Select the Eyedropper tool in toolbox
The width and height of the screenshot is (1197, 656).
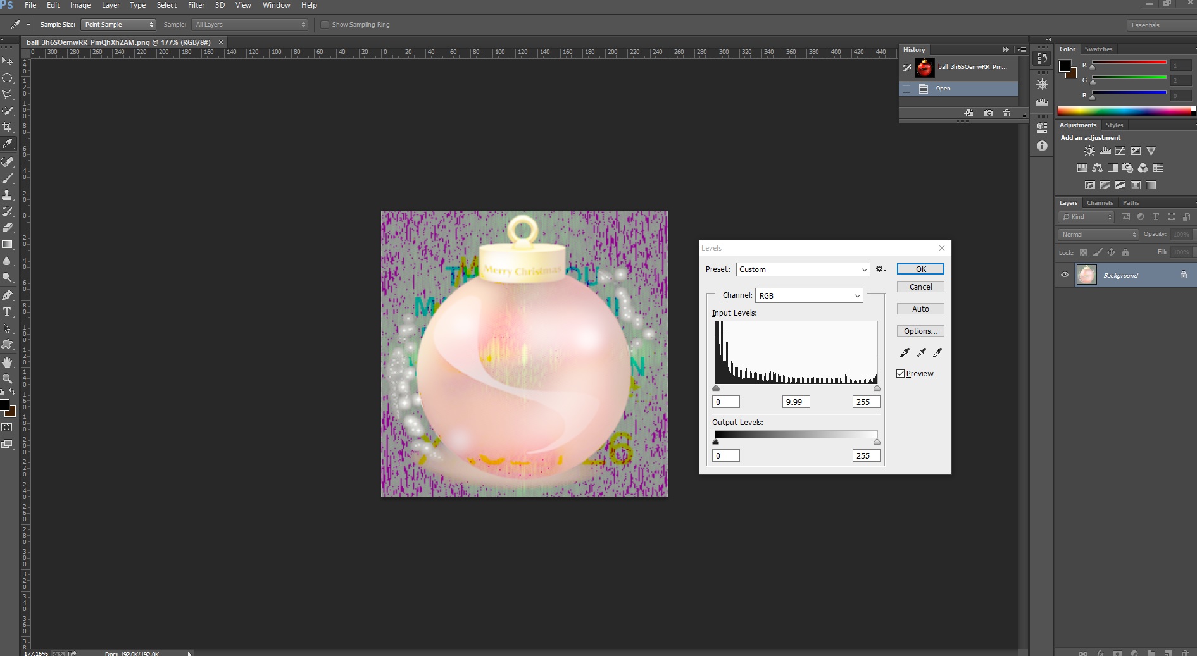click(x=8, y=144)
